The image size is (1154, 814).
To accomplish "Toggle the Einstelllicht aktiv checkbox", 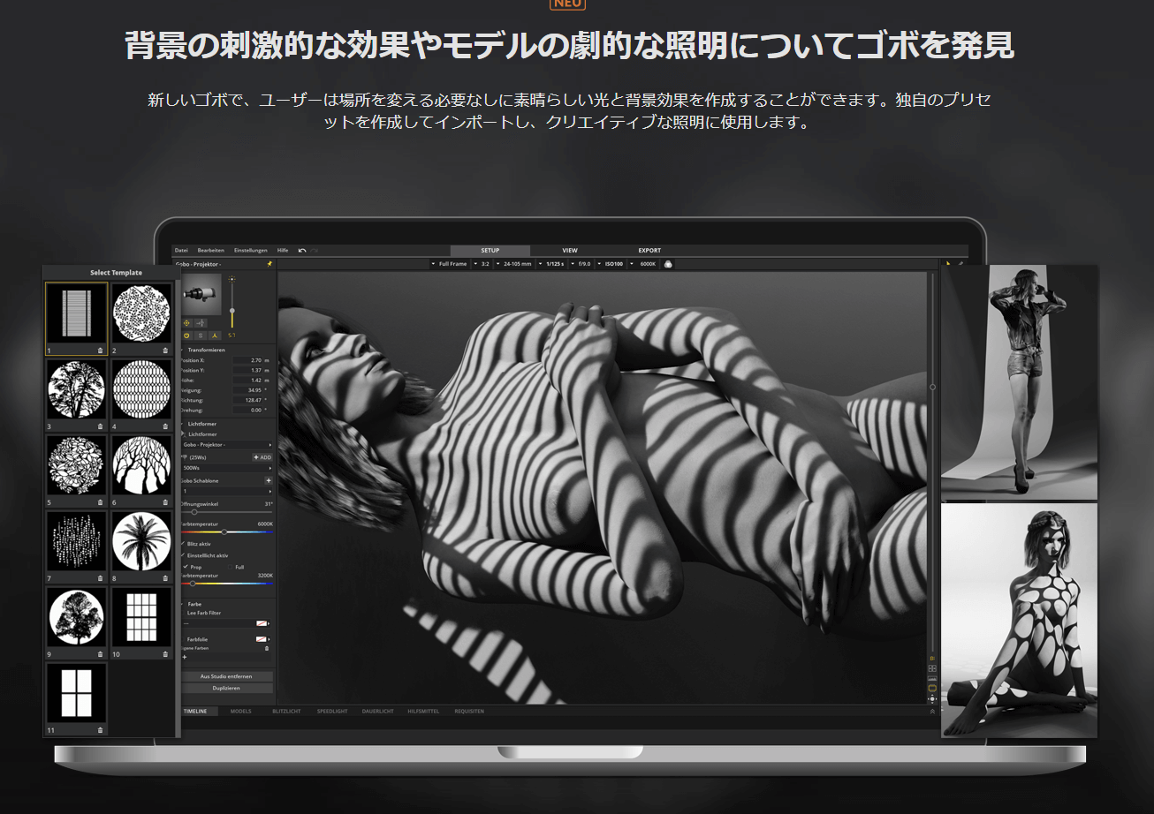I will [x=183, y=555].
